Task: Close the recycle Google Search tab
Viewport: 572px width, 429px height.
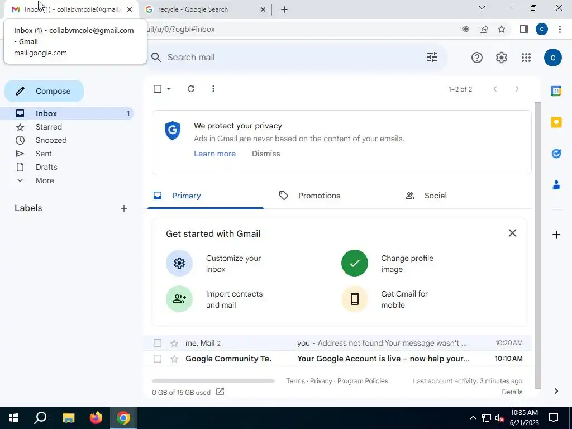Action: [x=263, y=9]
